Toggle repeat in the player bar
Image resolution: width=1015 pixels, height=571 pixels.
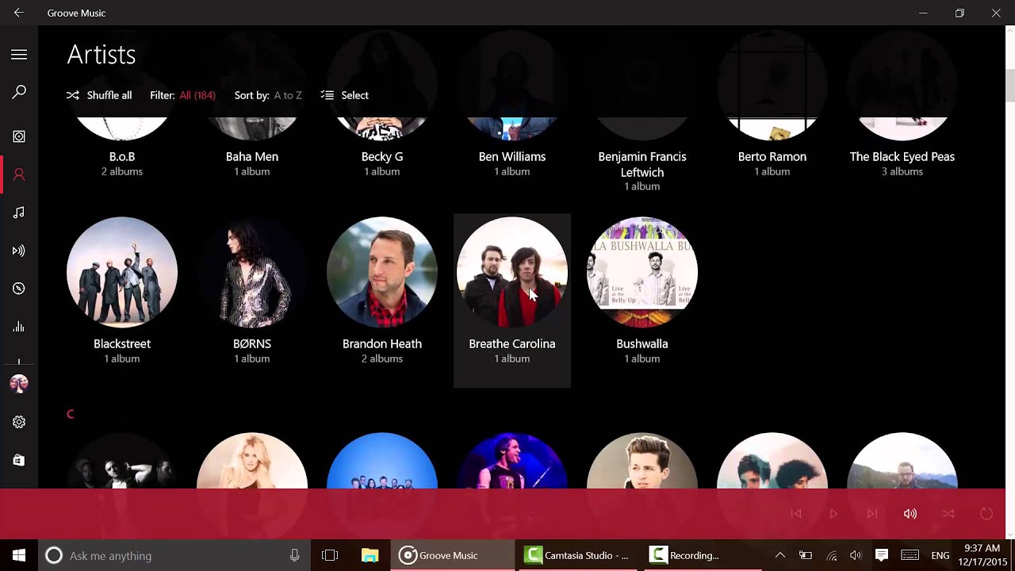(986, 514)
